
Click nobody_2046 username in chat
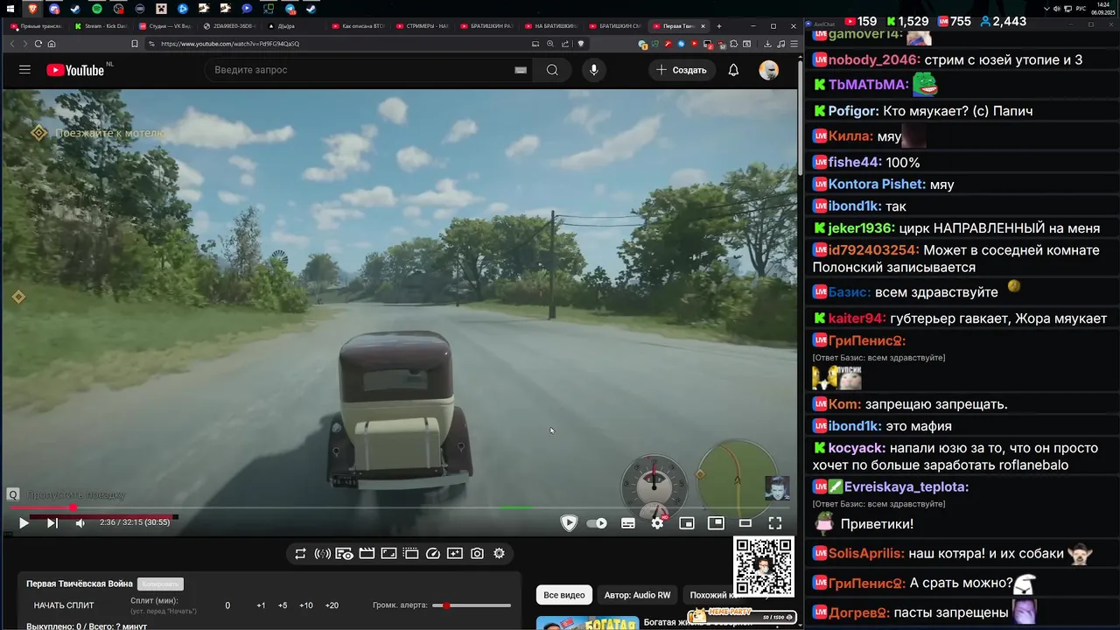874,60
